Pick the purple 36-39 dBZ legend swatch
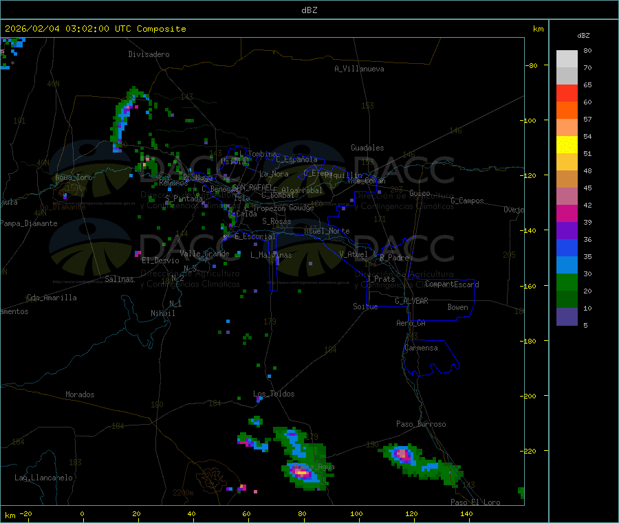Viewport: 619px width, 523px height. click(x=567, y=231)
